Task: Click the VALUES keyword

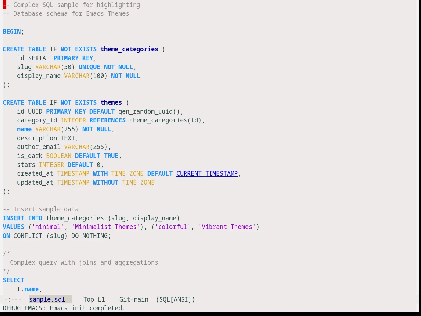Action: coord(13,227)
